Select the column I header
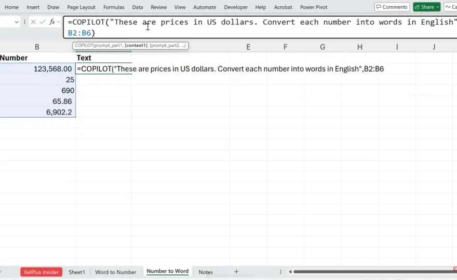The height and width of the screenshot is (280, 457). [x=397, y=47]
